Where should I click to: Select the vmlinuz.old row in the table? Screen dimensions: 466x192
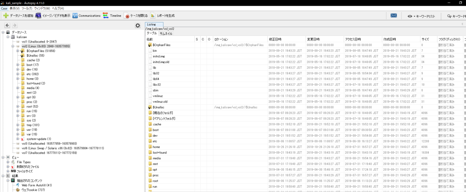pos(305,101)
